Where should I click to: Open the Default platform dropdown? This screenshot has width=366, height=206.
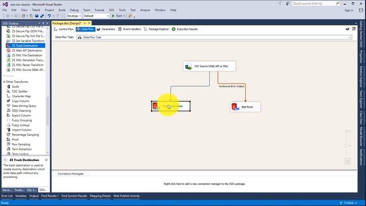click(108, 16)
